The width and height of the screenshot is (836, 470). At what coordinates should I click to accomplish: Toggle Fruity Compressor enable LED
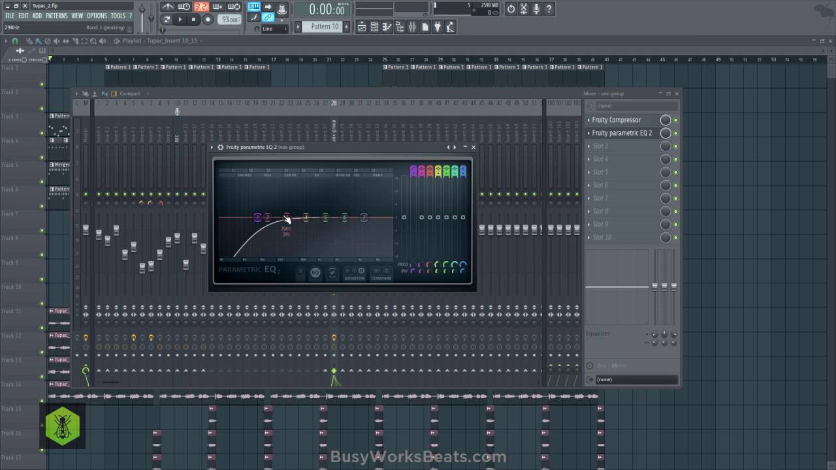point(676,120)
